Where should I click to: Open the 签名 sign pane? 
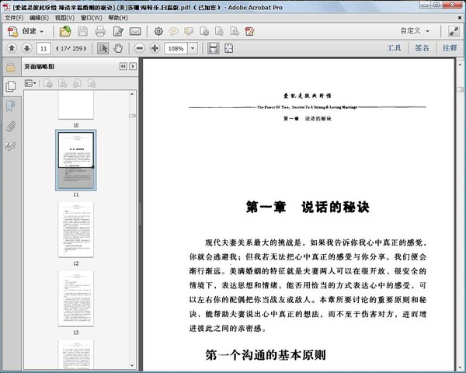pos(422,48)
